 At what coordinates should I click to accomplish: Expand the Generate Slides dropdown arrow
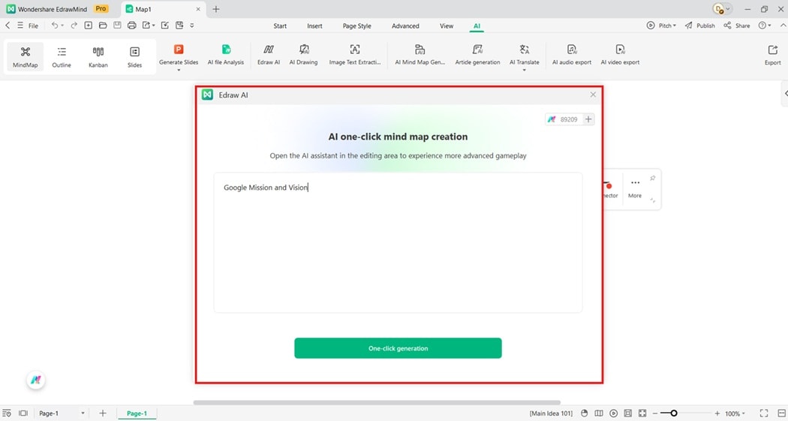pyautogui.click(x=179, y=71)
